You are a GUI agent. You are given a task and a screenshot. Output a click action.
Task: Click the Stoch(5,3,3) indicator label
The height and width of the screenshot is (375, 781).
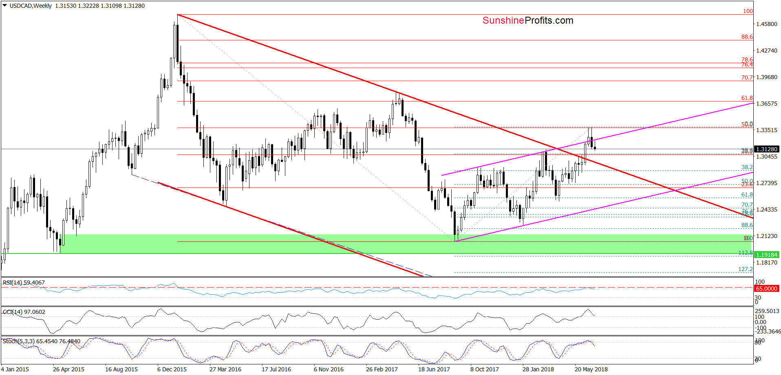pos(42,341)
